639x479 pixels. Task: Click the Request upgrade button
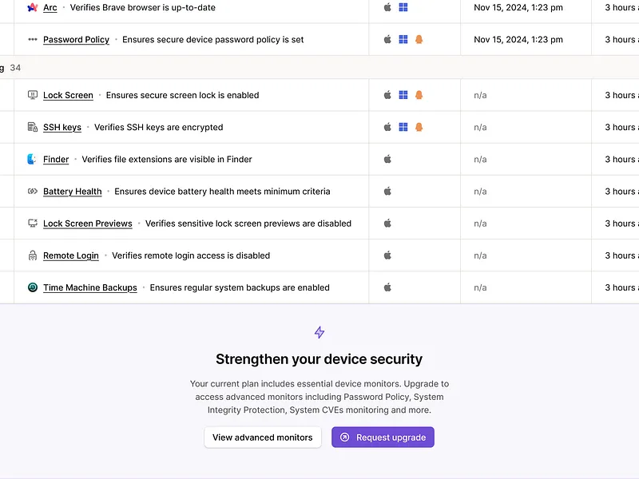click(x=383, y=437)
